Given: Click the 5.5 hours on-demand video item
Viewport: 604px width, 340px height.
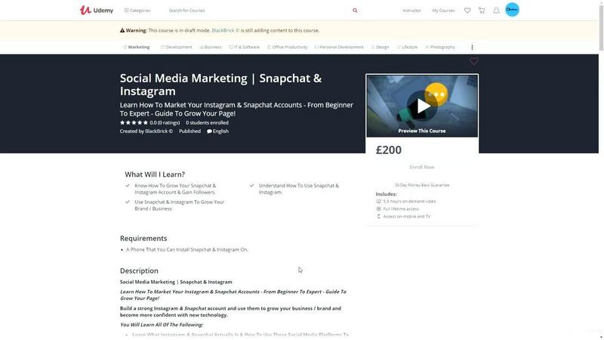Looking at the screenshot, I should [406, 201].
